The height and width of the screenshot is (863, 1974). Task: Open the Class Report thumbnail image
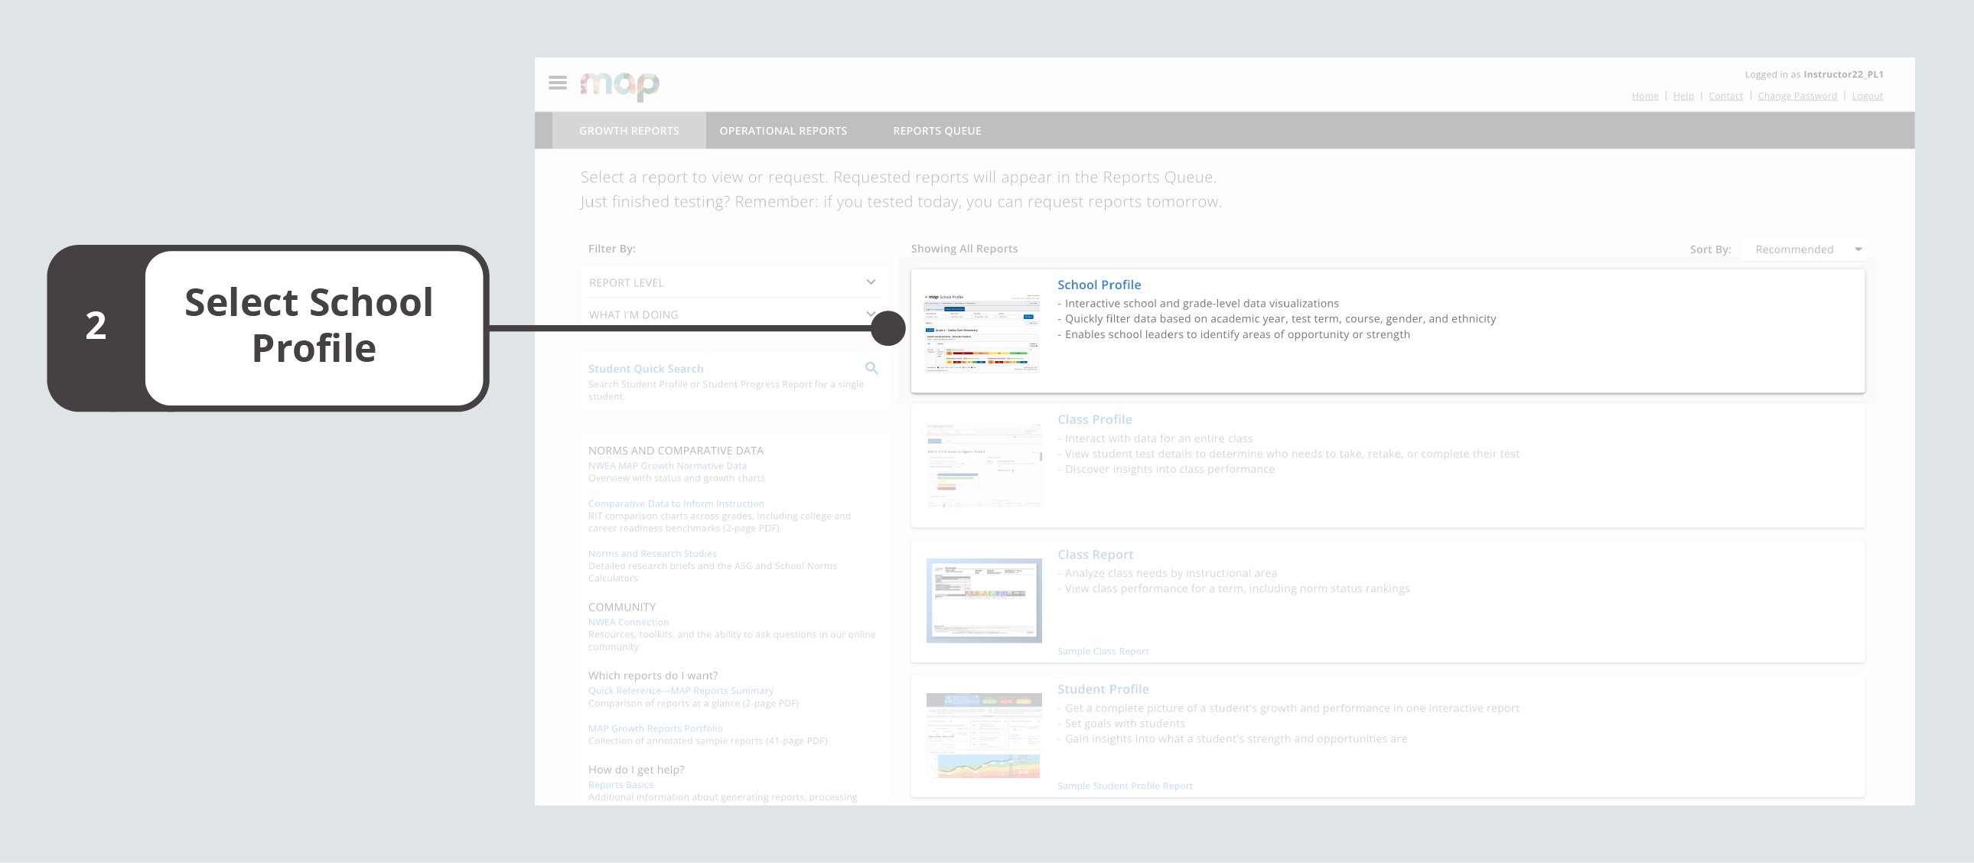click(x=983, y=600)
